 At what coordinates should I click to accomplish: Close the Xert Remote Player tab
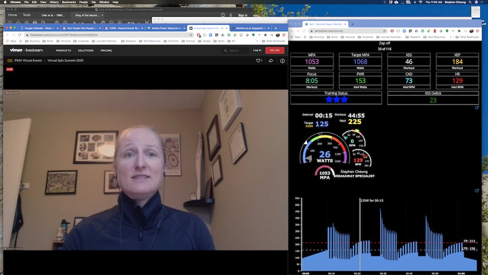345,24
